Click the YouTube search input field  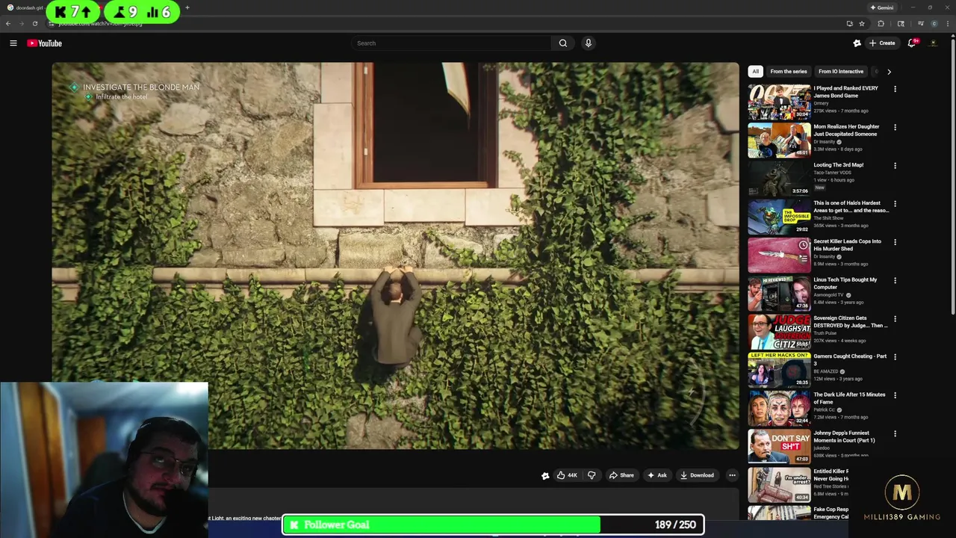452,43
